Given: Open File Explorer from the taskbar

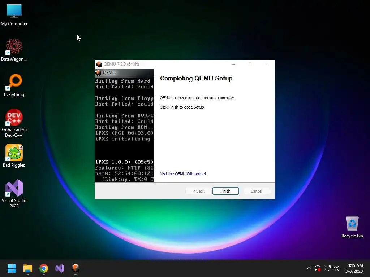Looking at the screenshot, I should 27,268.
